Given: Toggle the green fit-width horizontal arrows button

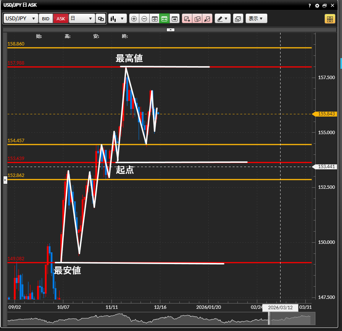Looking at the screenshot, I should (165, 19).
